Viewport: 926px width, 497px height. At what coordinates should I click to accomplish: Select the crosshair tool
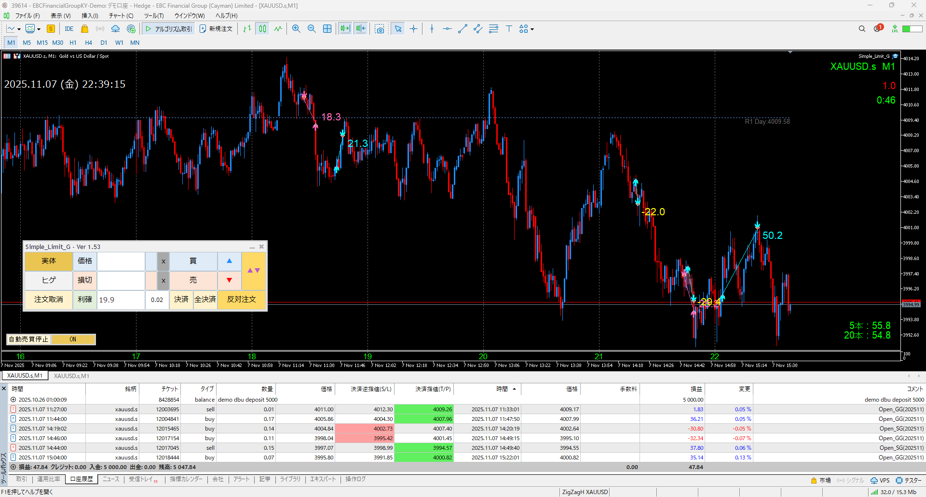(413, 29)
